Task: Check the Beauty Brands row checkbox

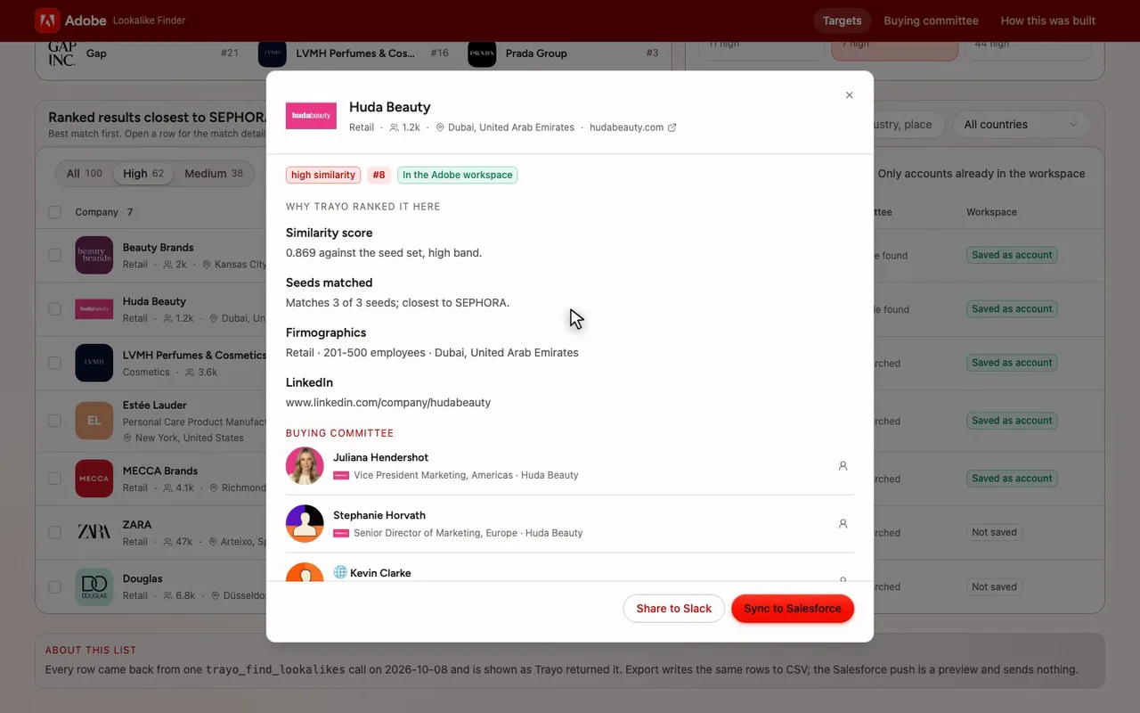Action: (55, 255)
